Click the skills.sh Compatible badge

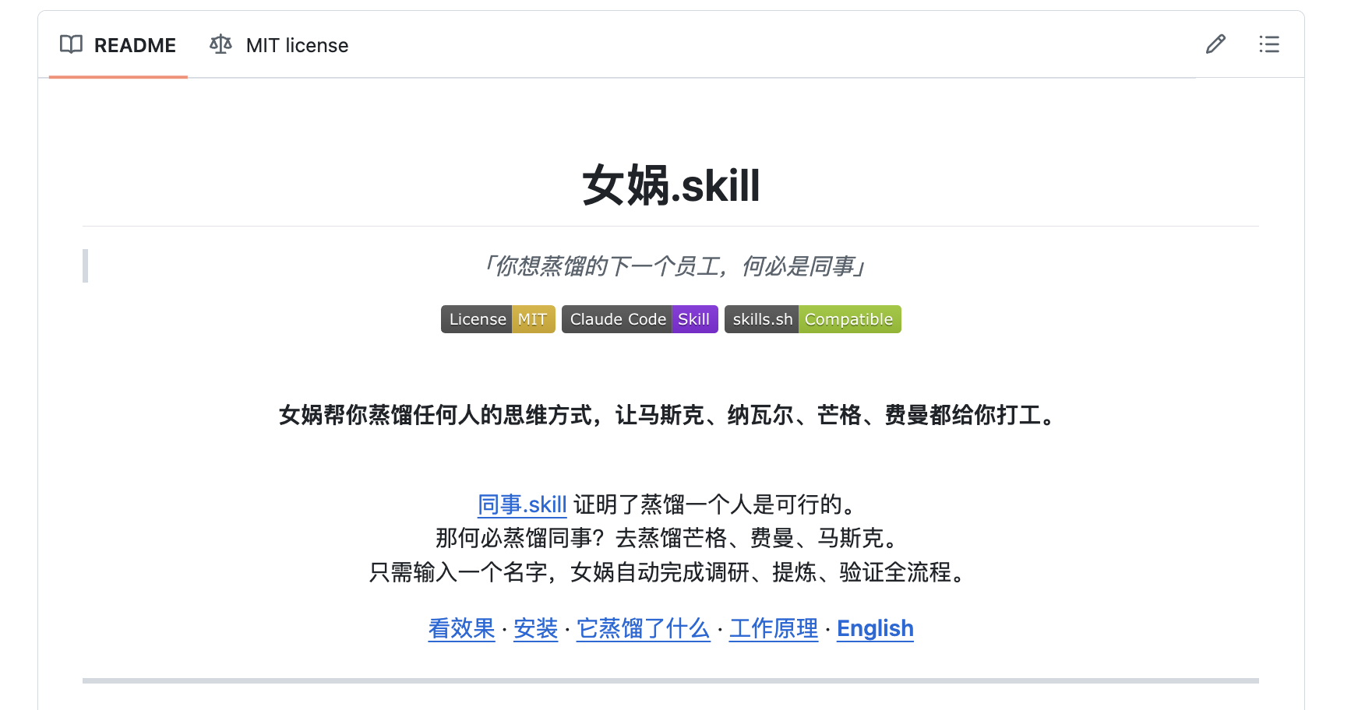(x=812, y=318)
